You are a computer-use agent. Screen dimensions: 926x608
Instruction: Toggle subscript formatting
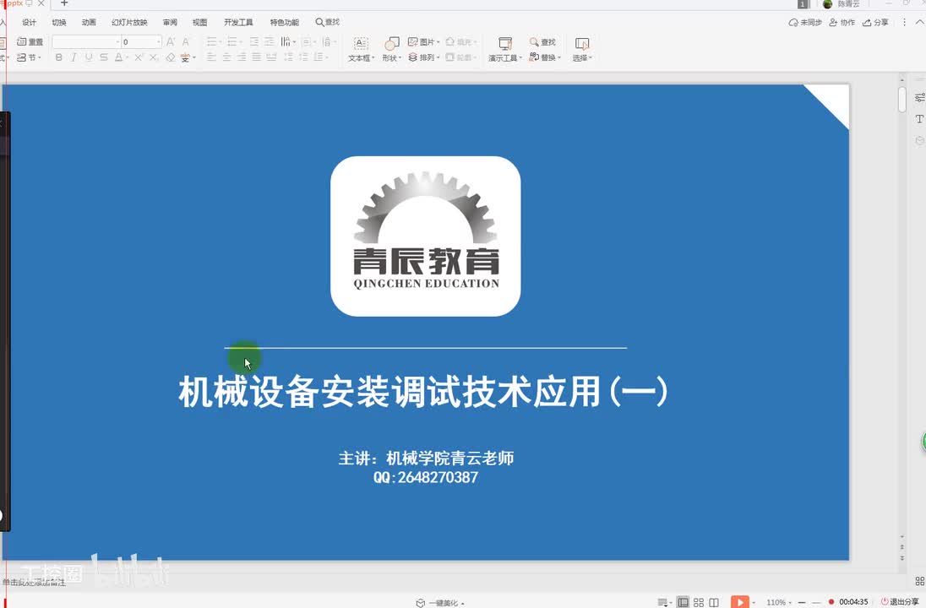click(x=154, y=57)
